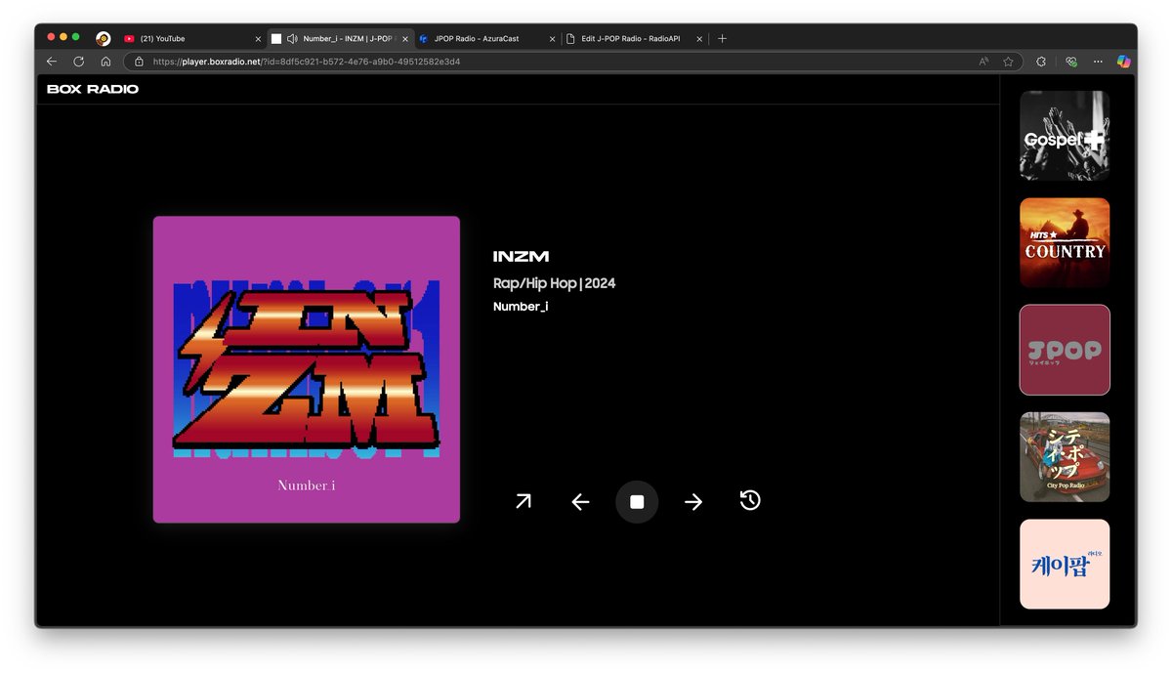View site info via the lock icon
The width and height of the screenshot is (1172, 674).
click(139, 62)
